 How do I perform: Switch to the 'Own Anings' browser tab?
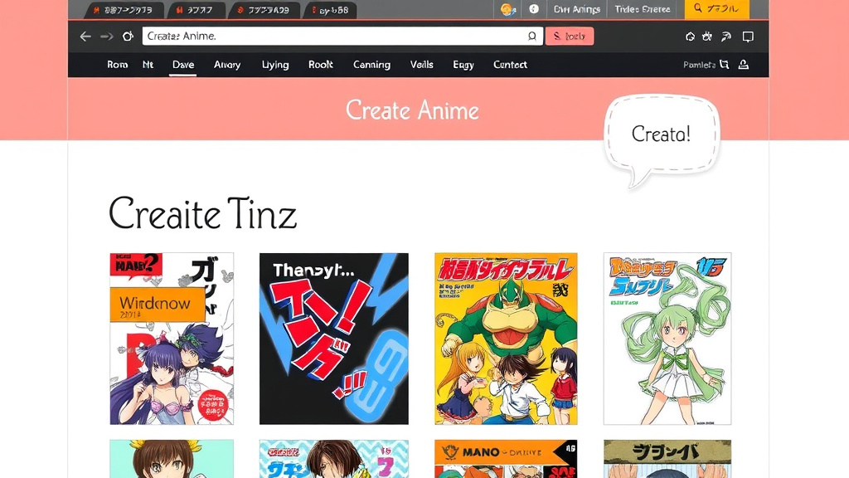576,9
